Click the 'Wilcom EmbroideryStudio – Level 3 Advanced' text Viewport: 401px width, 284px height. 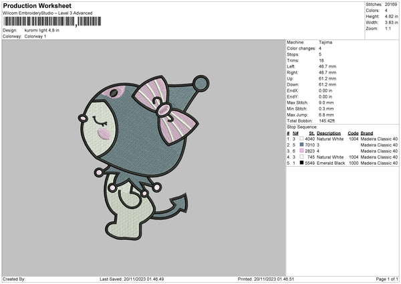[x=47, y=13]
